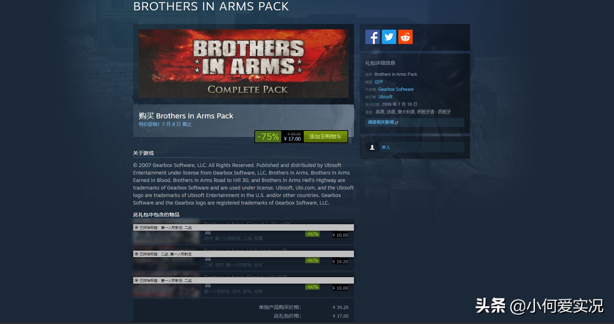Click the excluded-tag circle-x icon on the Hell's Highway row
614x324 pixels.
136,254
